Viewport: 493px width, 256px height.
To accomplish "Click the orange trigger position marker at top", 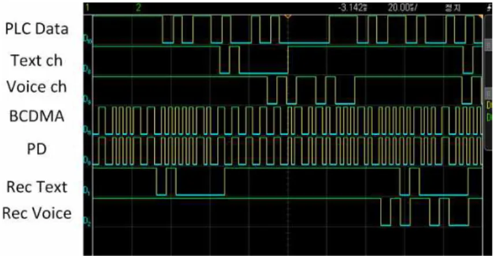I will tap(288, 16).
